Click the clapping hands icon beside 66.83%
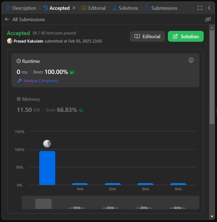 [x=81, y=110]
